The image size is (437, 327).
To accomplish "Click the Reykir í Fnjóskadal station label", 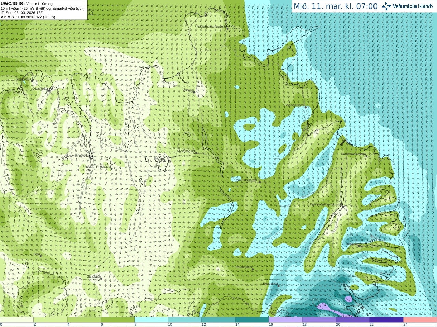I will pos(98,167).
